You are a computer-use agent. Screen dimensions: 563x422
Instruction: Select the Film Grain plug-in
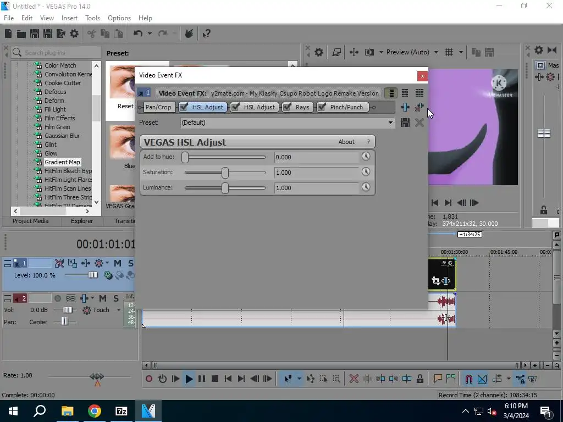[x=57, y=127]
